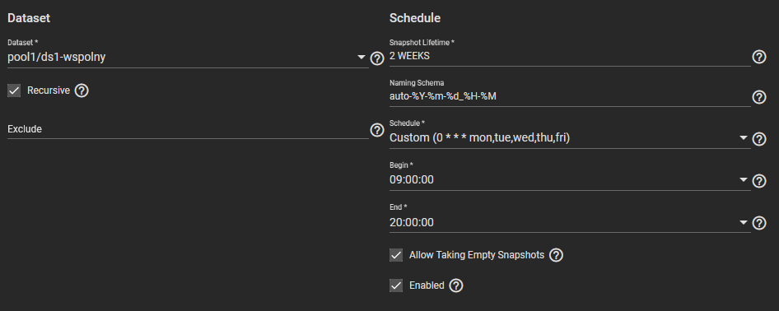
Task: Open help for Allow Taking Empty Snapshots
Action: [557, 255]
